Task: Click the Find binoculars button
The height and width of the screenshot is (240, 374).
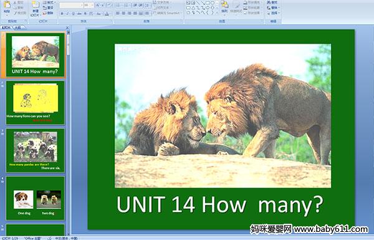Action: click(272, 2)
